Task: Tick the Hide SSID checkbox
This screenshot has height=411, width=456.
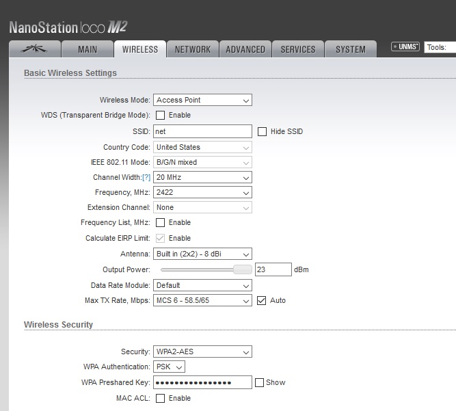Action: point(262,131)
